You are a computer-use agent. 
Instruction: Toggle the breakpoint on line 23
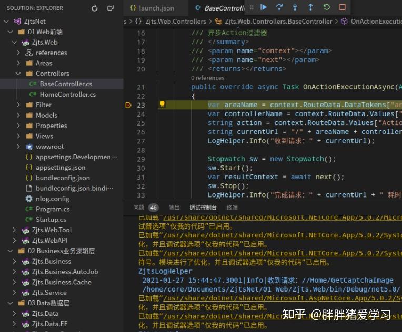(x=128, y=105)
